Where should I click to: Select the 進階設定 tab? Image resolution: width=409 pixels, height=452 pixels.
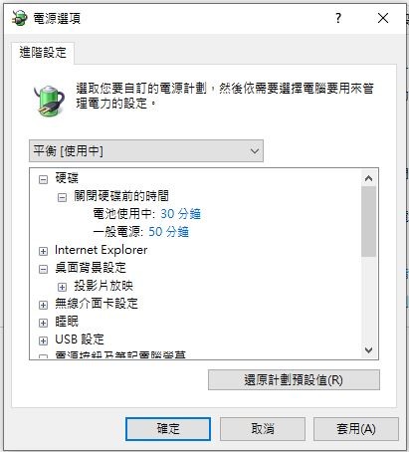43,53
